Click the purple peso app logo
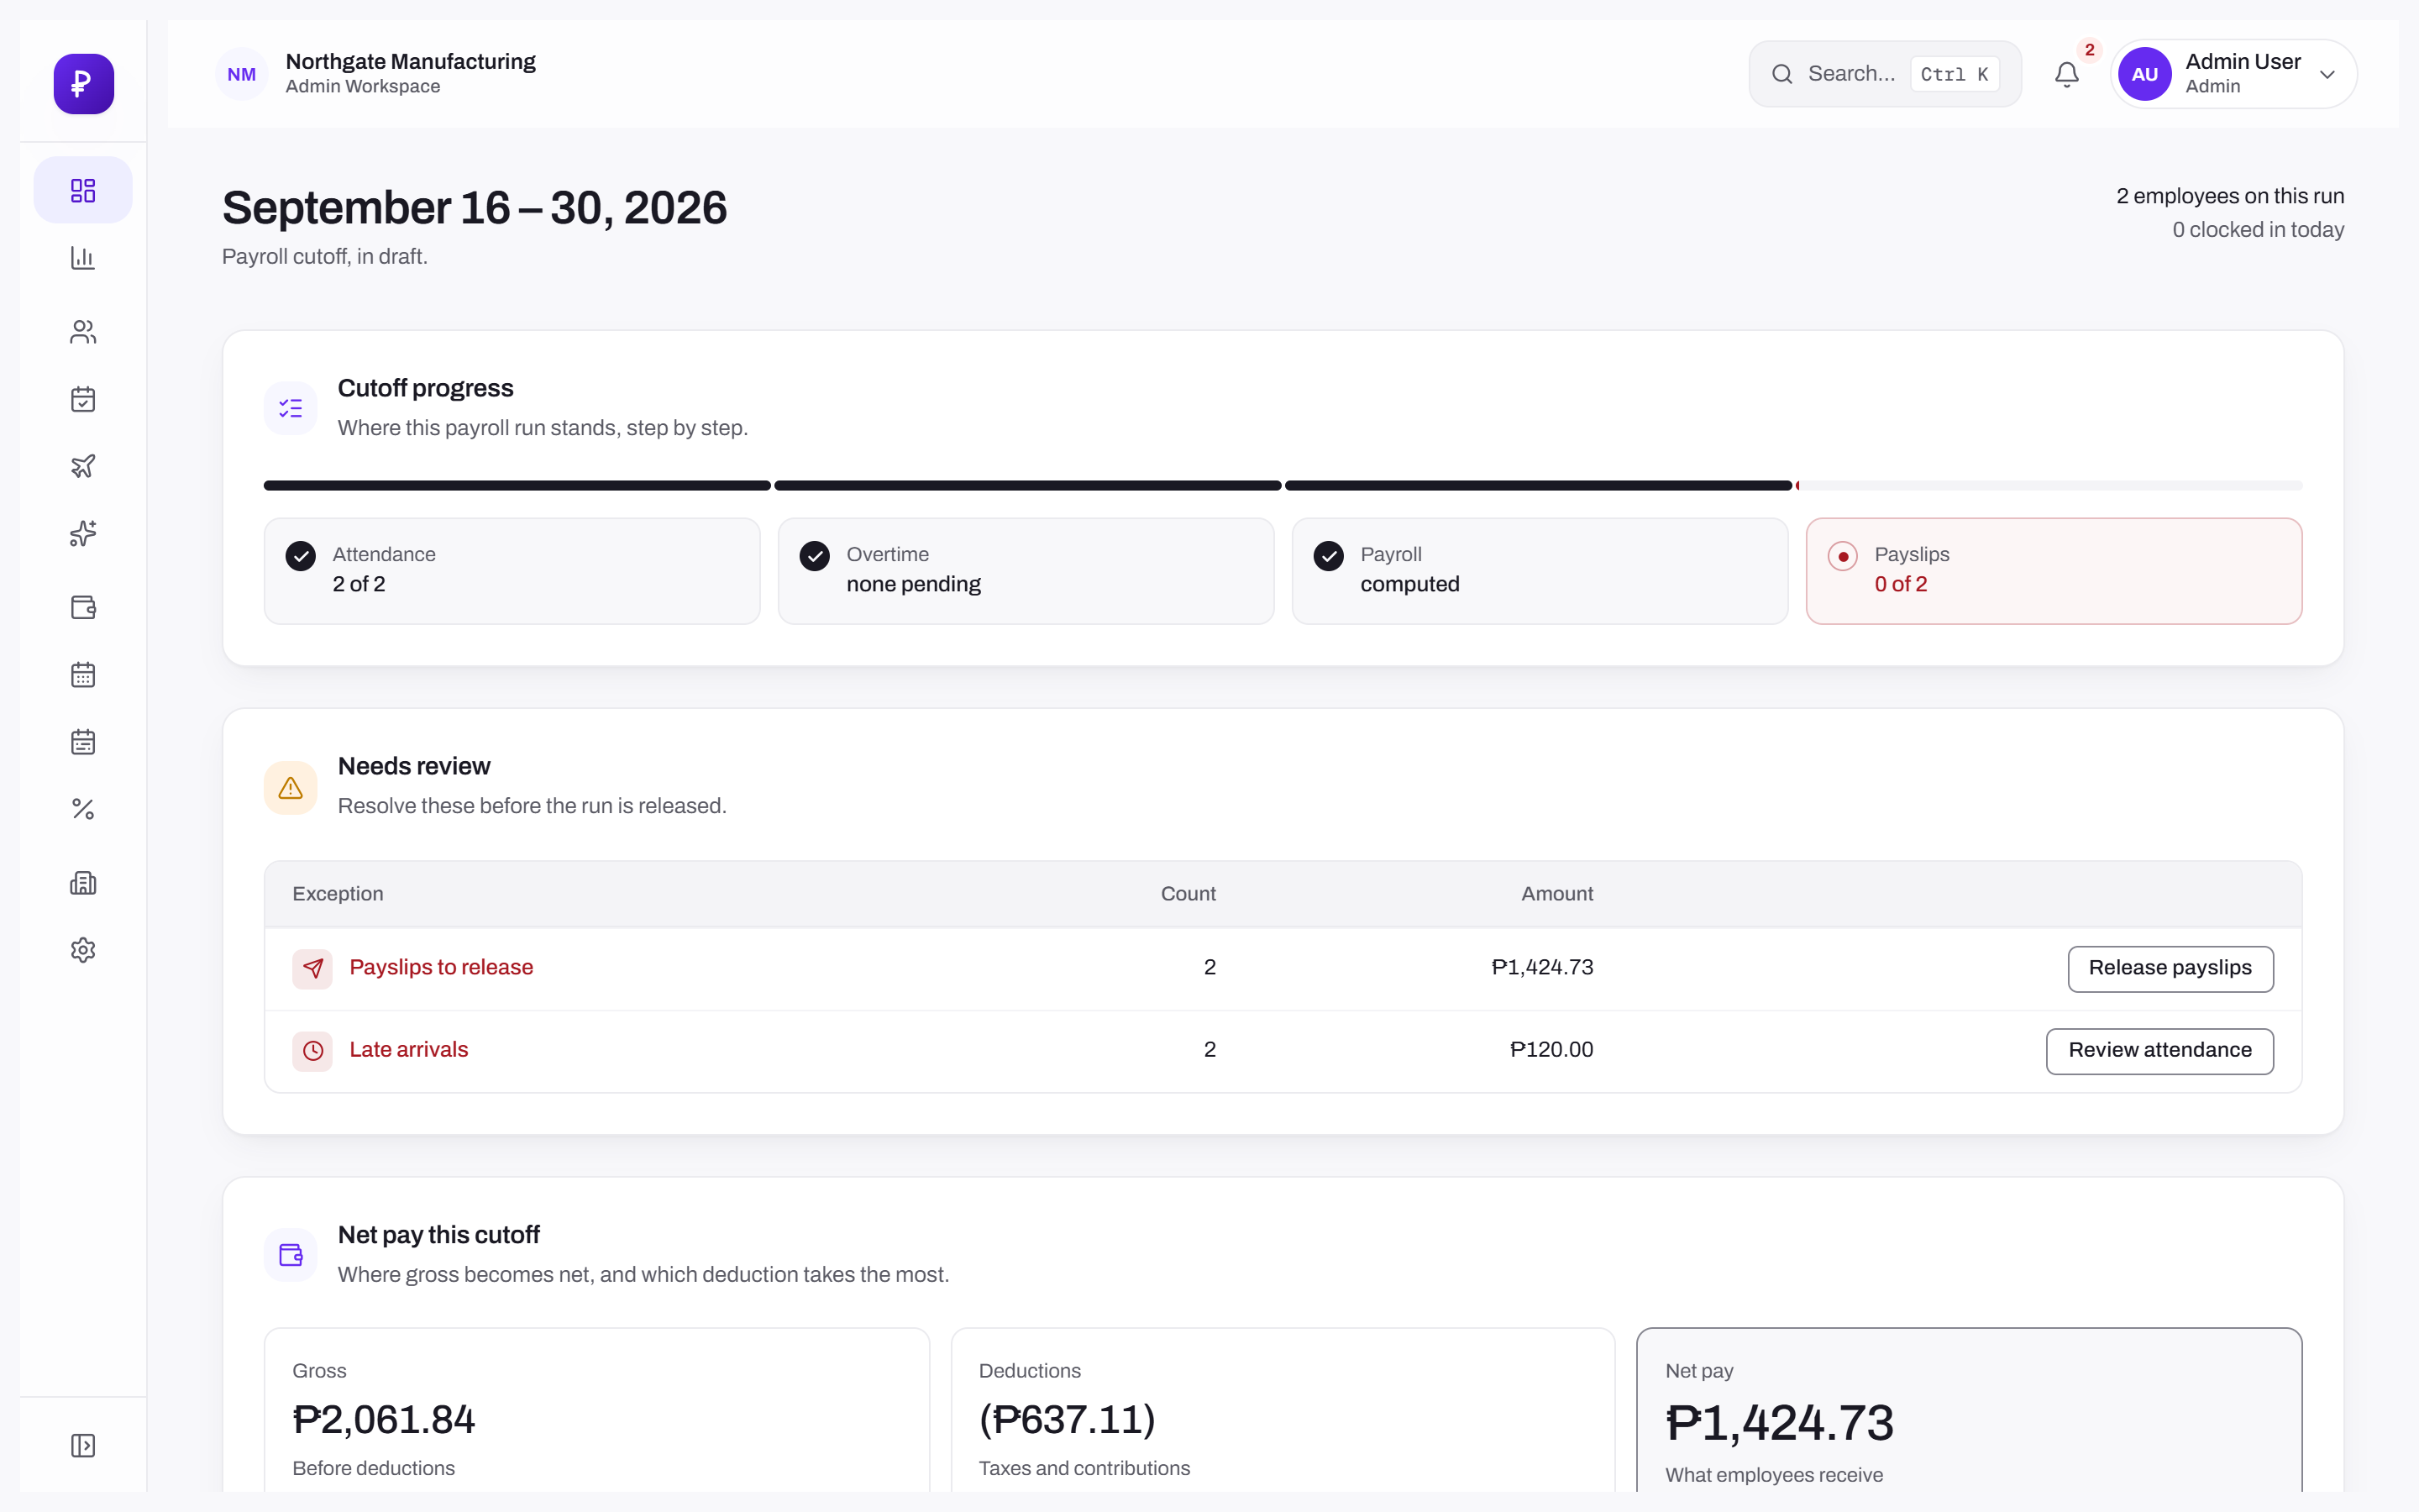Screen dimensions: 2419x1512 [83, 84]
